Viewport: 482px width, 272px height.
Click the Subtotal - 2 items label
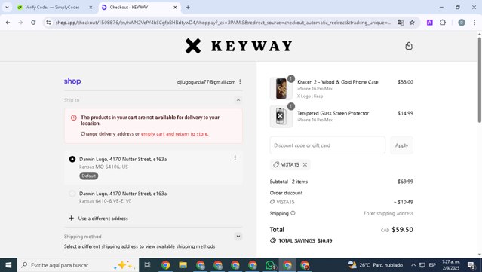289,182
